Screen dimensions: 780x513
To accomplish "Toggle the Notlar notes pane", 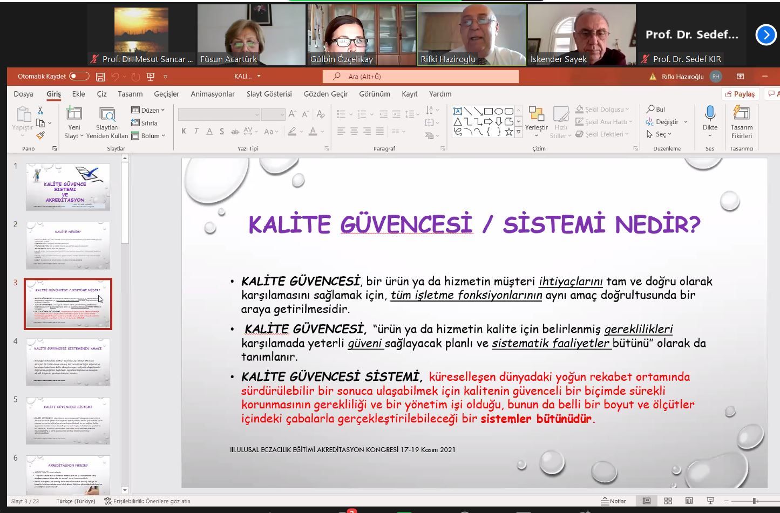I will point(614,501).
